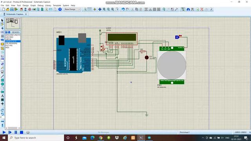251x141 pixels.
Task: Open the Design menu
Action: [25, 5]
